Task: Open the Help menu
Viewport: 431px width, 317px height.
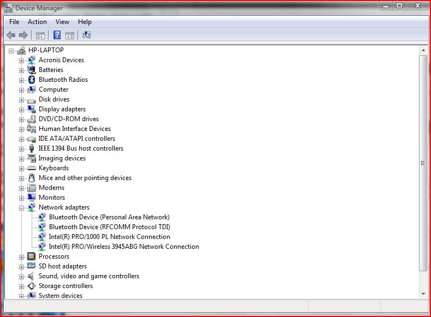Action: [x=85, y=22]
